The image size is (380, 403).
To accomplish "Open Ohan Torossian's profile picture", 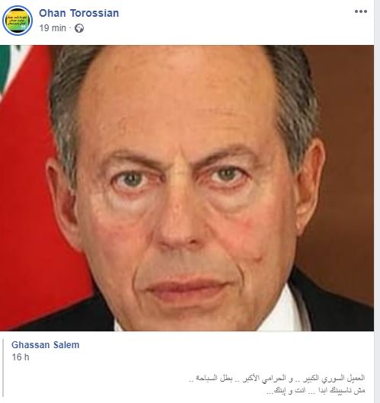I will [x=18, y=21].
